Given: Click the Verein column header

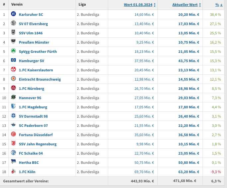Looking at the screenshot, I should point(17,5).
